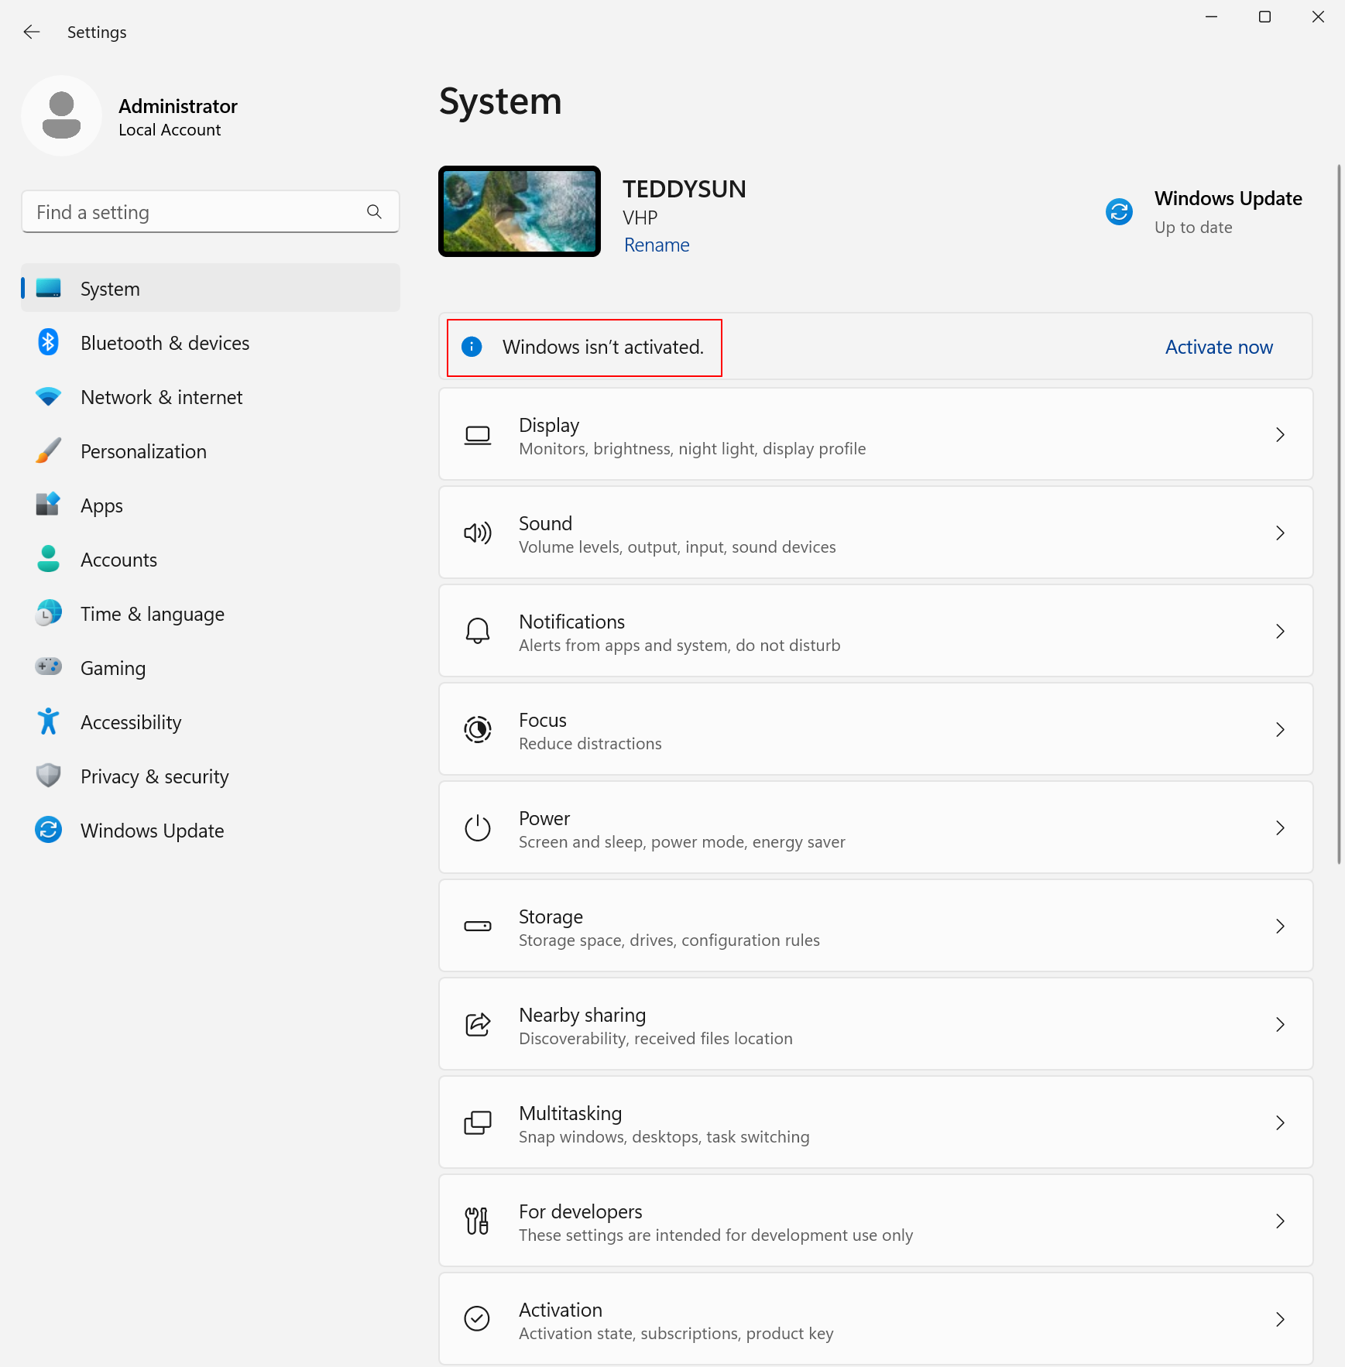Screen dimensions: 1345x1367
Task: Open Focus page via chevron arrow
Action: (x=1280, y=730)
